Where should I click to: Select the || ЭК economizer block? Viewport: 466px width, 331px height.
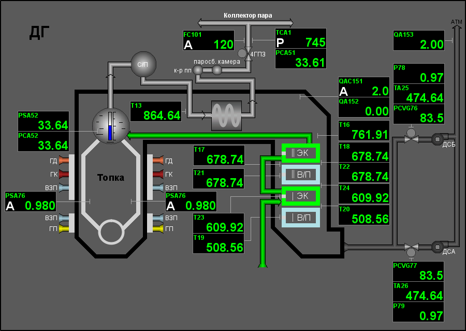click(301, 153)
